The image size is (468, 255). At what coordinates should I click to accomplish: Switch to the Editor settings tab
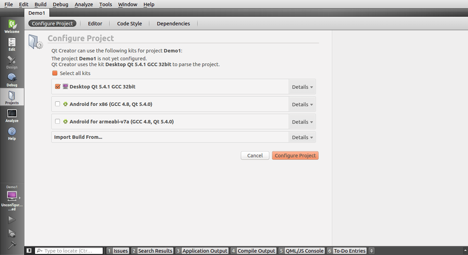95,24
